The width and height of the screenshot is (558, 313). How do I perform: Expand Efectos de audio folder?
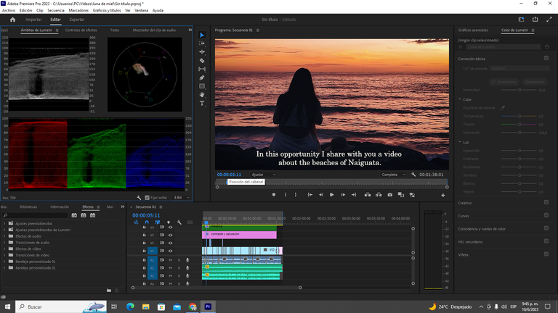pyautogui.click(x=4, y=236)
